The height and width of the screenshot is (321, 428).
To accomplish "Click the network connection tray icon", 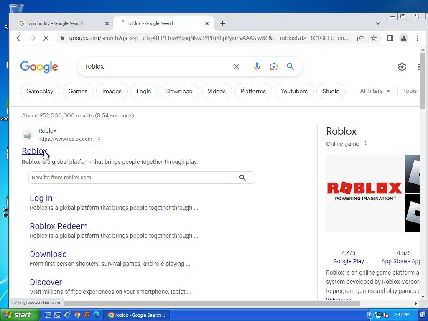I will point(378,315).
